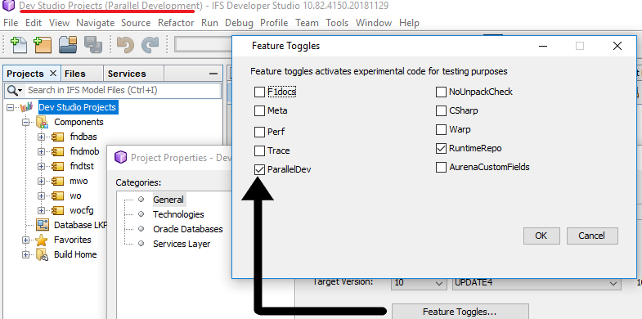642x319 pixels.
Task: Click the Redo arrow toolbar icon
Action: click(x=150, y=45)
